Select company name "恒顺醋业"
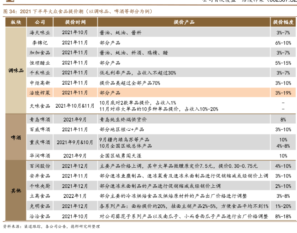The height and width of the screenshot is (233, 297). coord(40,63)
